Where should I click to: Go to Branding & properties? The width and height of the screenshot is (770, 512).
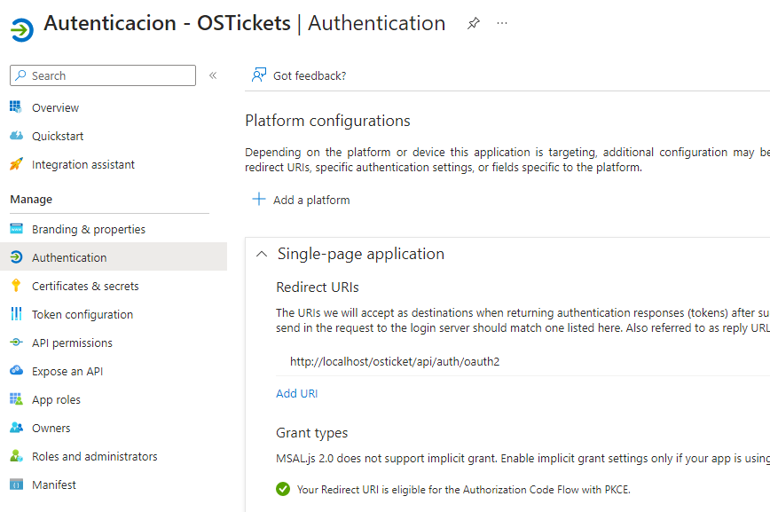[89, 230]
